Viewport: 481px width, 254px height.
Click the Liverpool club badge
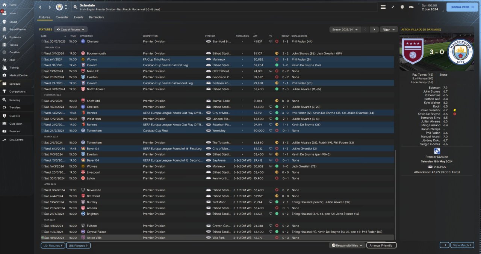[x=83, y=172]
